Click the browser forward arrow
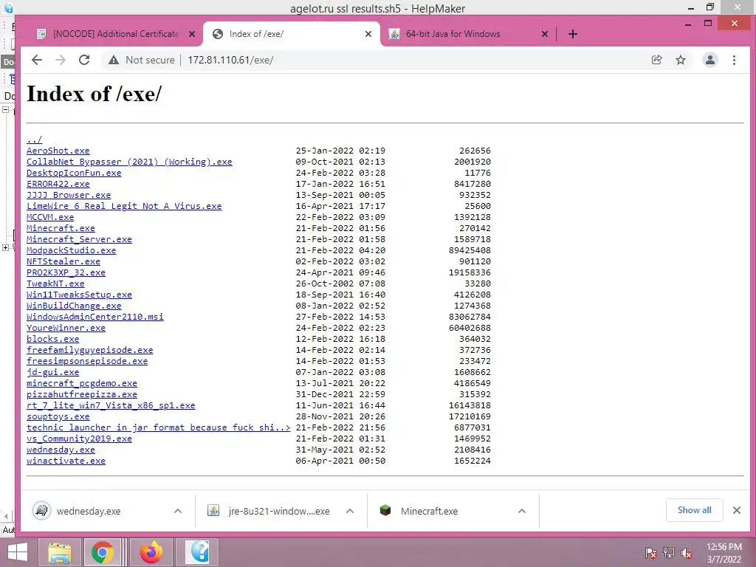 pos(61,60)
